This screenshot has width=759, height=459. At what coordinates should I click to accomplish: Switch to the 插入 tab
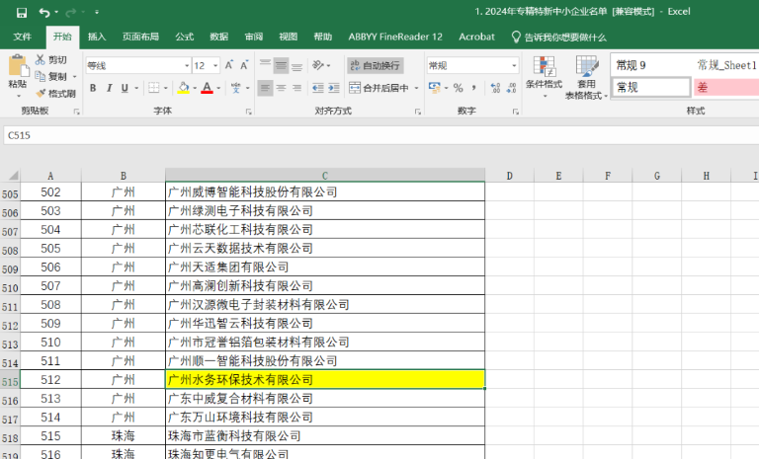click(96, 37)
